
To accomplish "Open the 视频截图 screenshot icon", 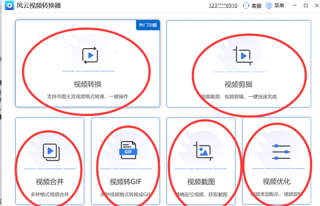I will click(203, 151).
